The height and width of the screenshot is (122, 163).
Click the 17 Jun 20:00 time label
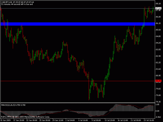click(x=19, y=120)
